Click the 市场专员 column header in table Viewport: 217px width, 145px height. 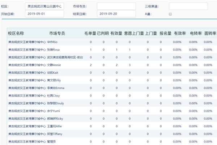point(57,33)
